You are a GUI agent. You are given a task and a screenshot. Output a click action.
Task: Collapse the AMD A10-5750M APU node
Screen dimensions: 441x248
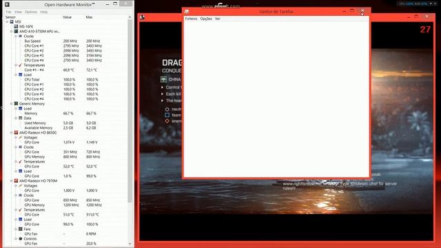click(12, 31)
